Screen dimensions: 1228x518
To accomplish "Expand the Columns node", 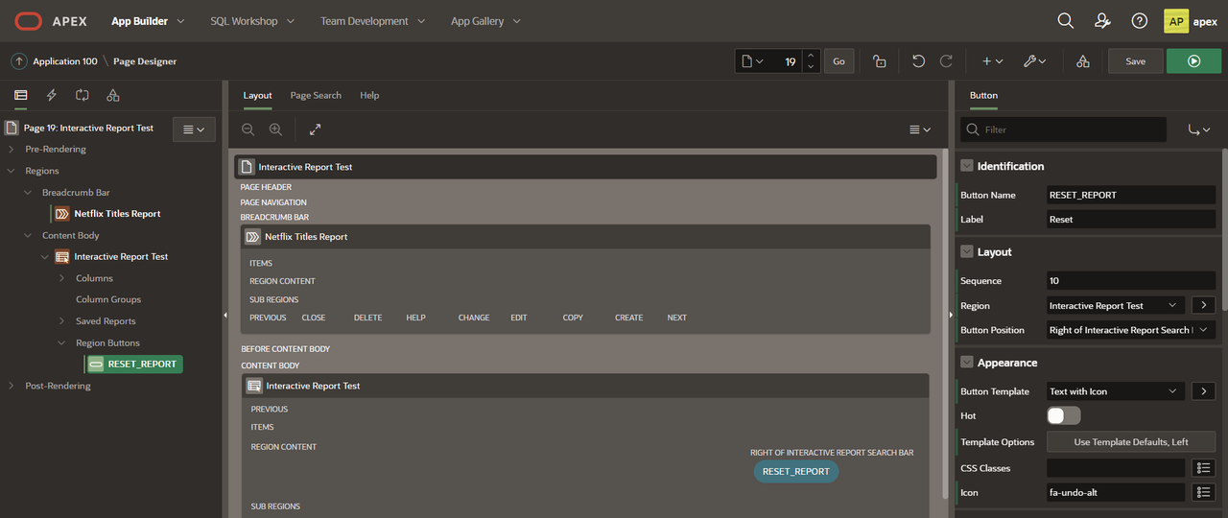I will (x=62, y=278).
